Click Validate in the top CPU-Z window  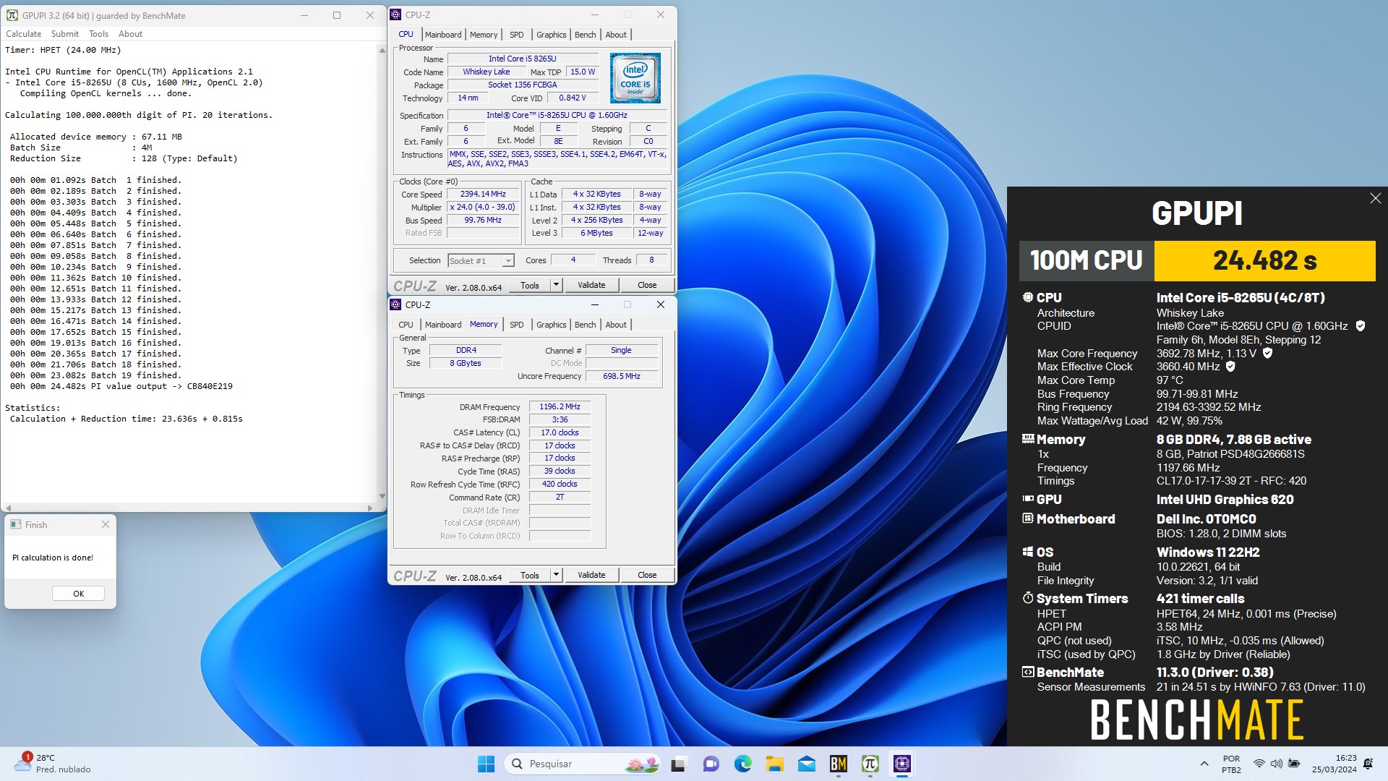click(x=591, y=285)
